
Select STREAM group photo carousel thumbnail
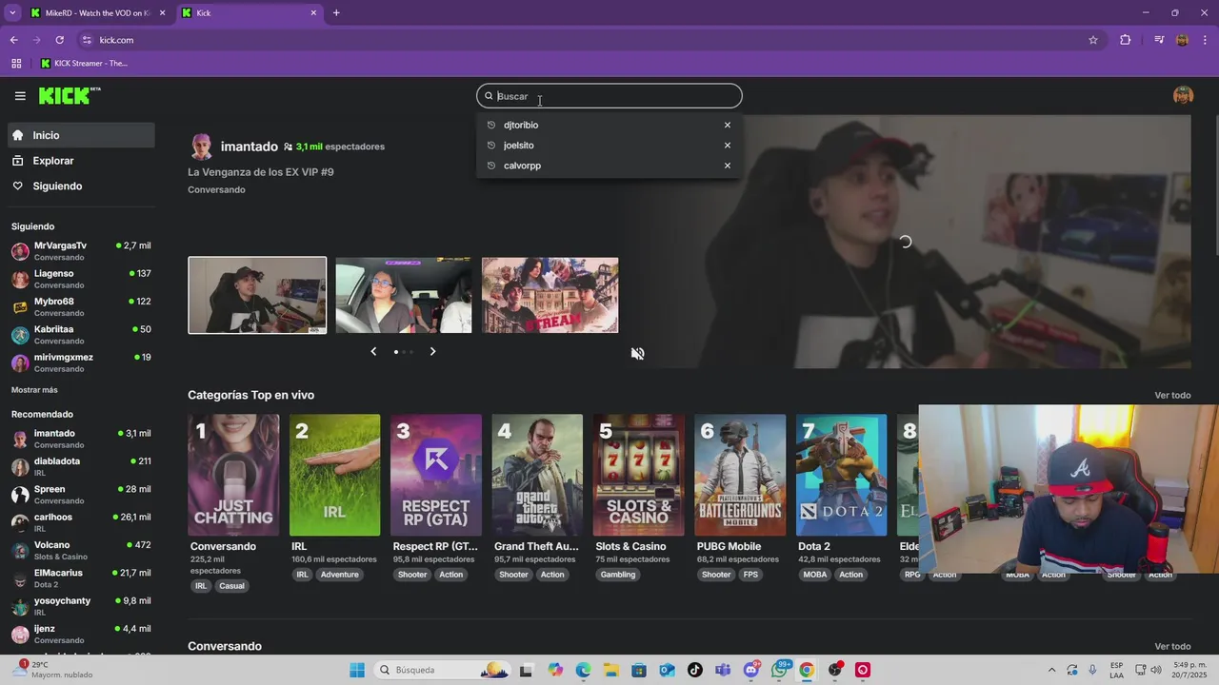pyautogui.click(x=550, y=295)
